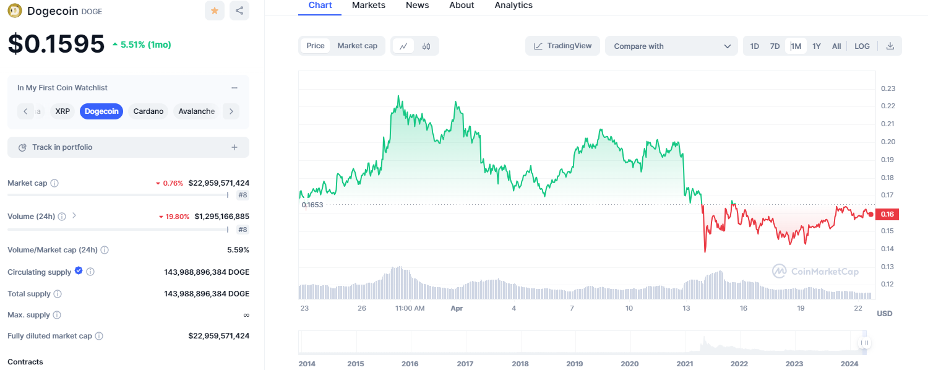The image size is (928, 370).
Task: Click the Volume (24h) rank progress bar
Action: click(118, 230)
